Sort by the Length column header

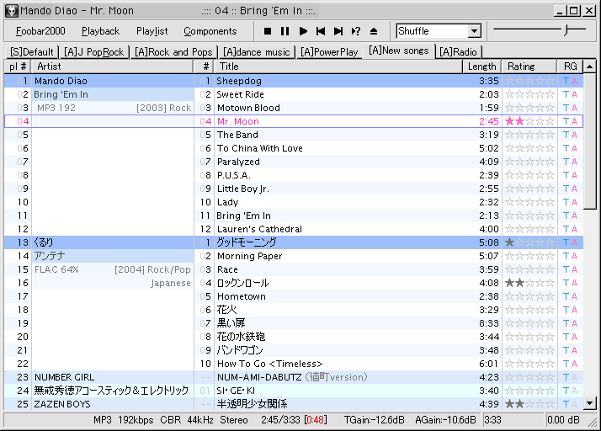[x=481, y=67]
